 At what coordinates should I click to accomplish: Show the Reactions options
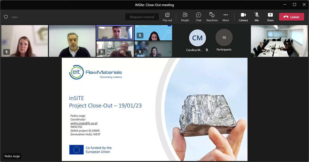tap(212, 17)
